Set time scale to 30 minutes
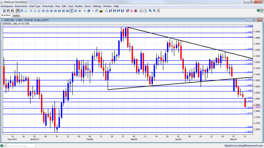 (51, 11)
